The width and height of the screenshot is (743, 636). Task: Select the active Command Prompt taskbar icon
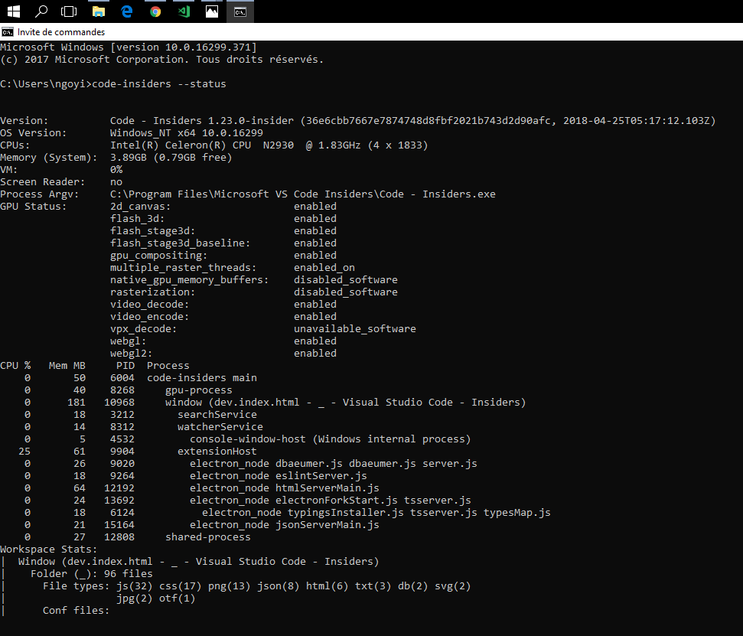pyautogui.click(x=240, y=11)
